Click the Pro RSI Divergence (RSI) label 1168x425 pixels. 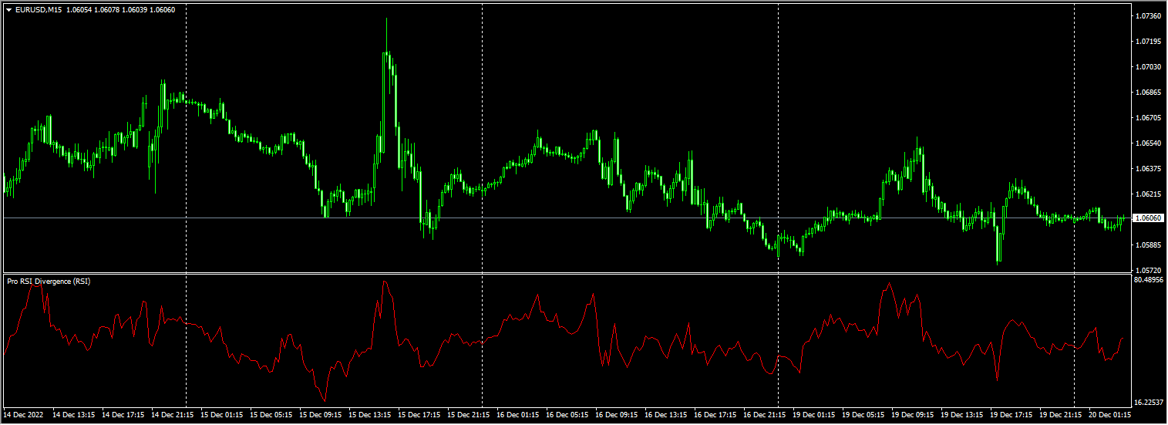coord(49,282)
